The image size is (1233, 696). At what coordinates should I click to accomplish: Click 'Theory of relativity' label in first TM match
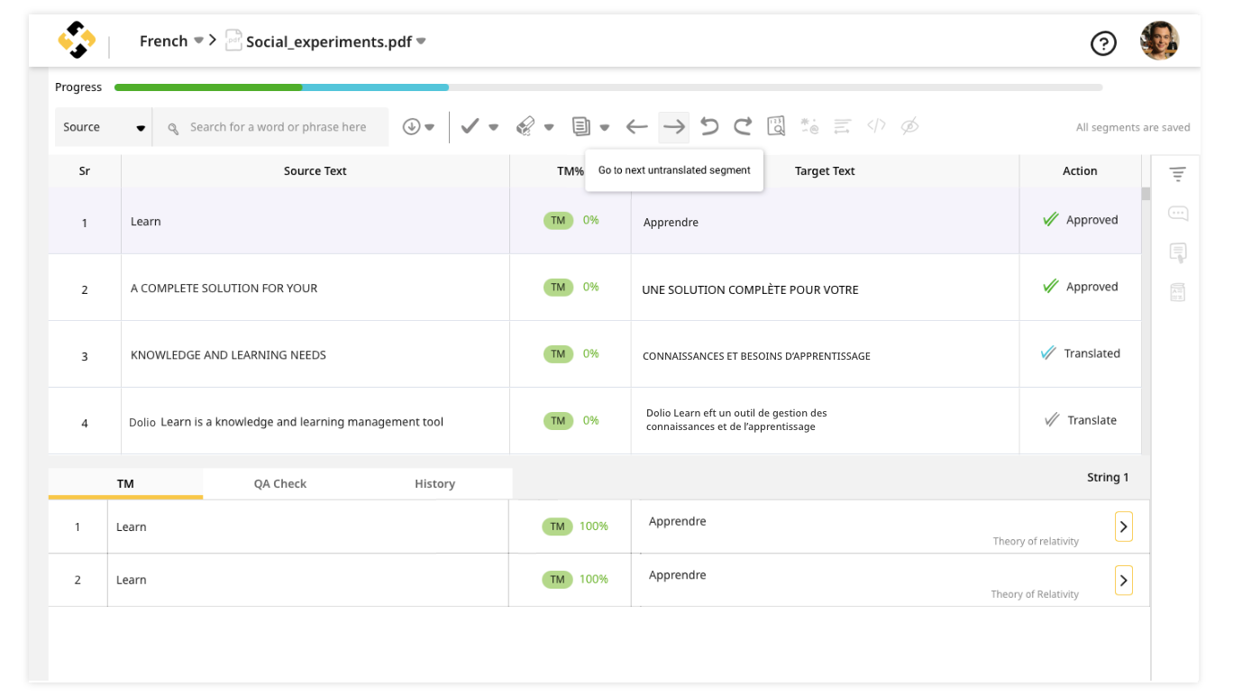(x=1036, y=542)
